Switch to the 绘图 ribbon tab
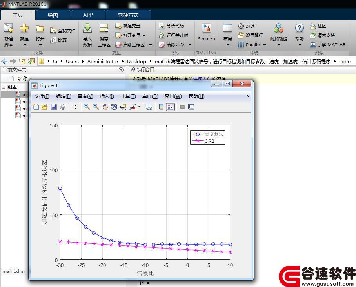Viewport: 356px width, 287px height. (53, 15)
